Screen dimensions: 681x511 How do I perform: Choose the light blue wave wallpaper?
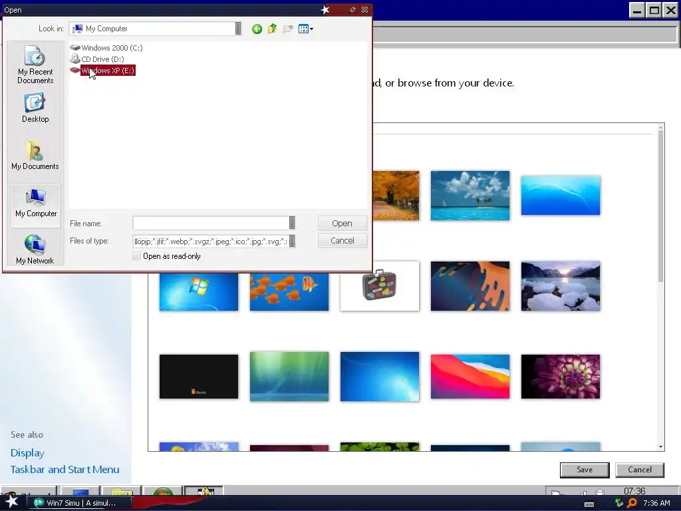pos(560,196)
